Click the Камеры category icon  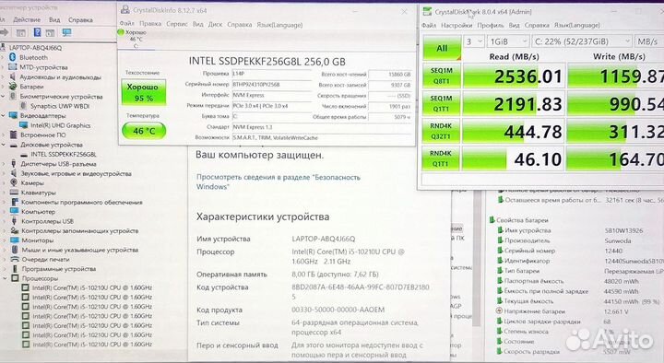(x=14, y=182)
